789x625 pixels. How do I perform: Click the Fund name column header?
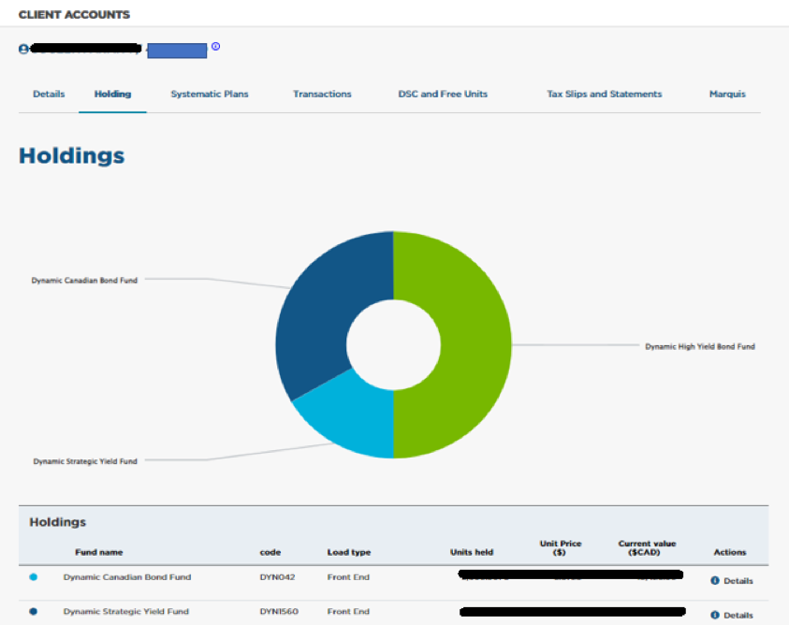(99, 552)
